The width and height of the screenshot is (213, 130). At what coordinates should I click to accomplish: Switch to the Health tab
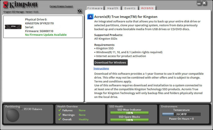[113, 8]
